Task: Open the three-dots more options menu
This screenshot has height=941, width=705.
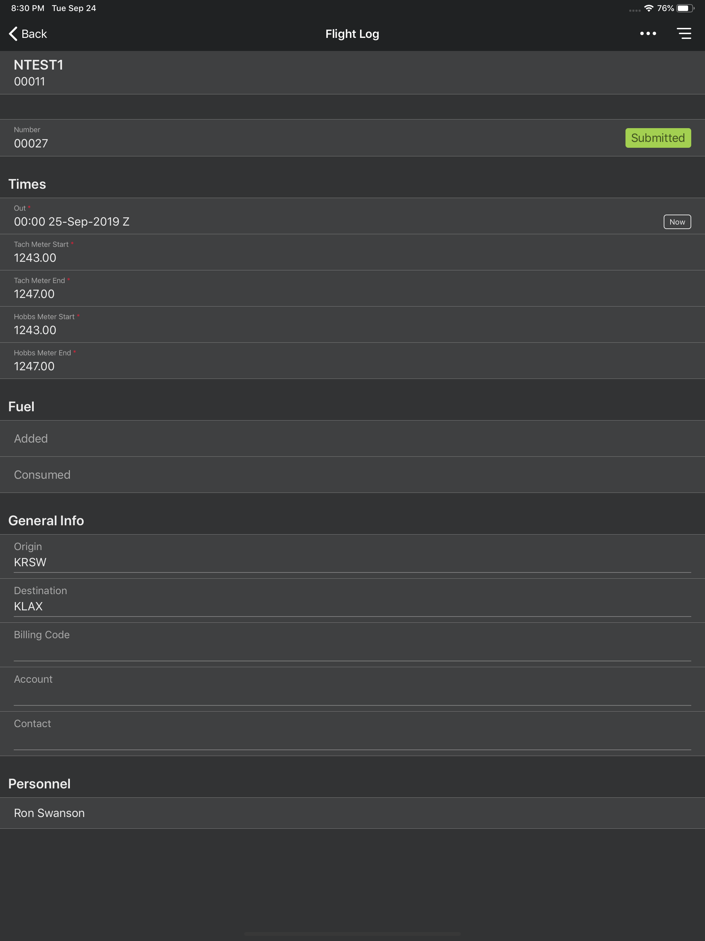Action: click(648, 34)
